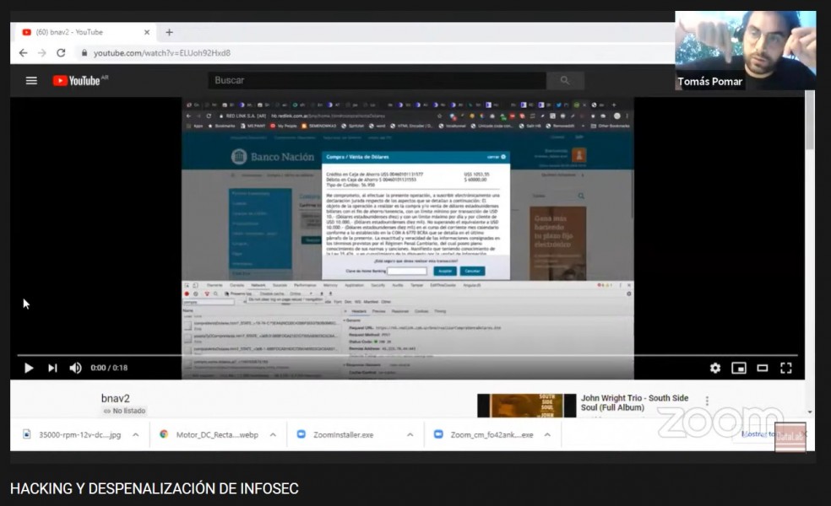Viewport: 831px width, 506px height.
Task: Play the bnav2 video
Action: (x=29, y=368)
